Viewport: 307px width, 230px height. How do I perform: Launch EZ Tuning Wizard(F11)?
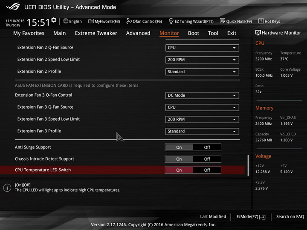coord(191,21)
